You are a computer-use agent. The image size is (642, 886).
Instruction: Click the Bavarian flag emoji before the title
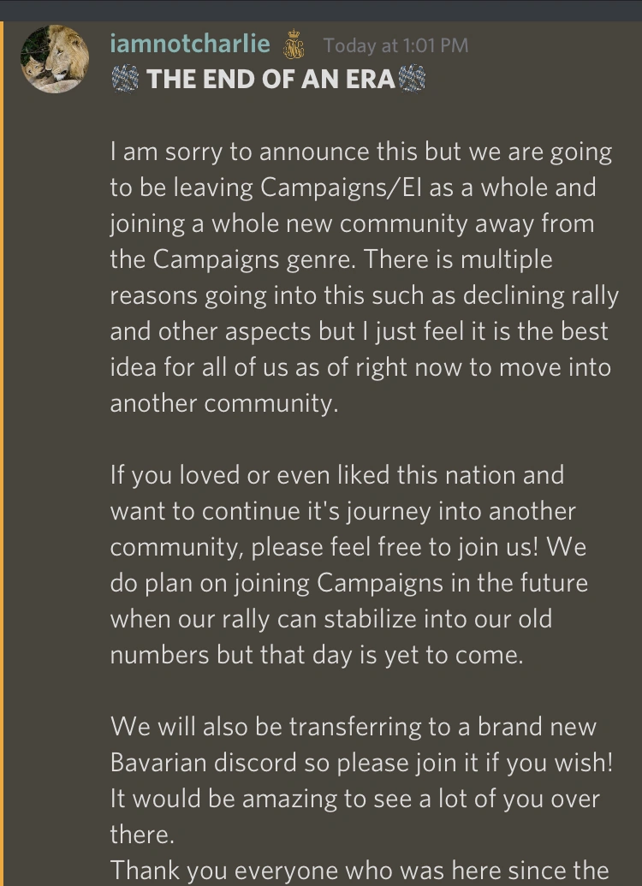[x=125, y=80]
